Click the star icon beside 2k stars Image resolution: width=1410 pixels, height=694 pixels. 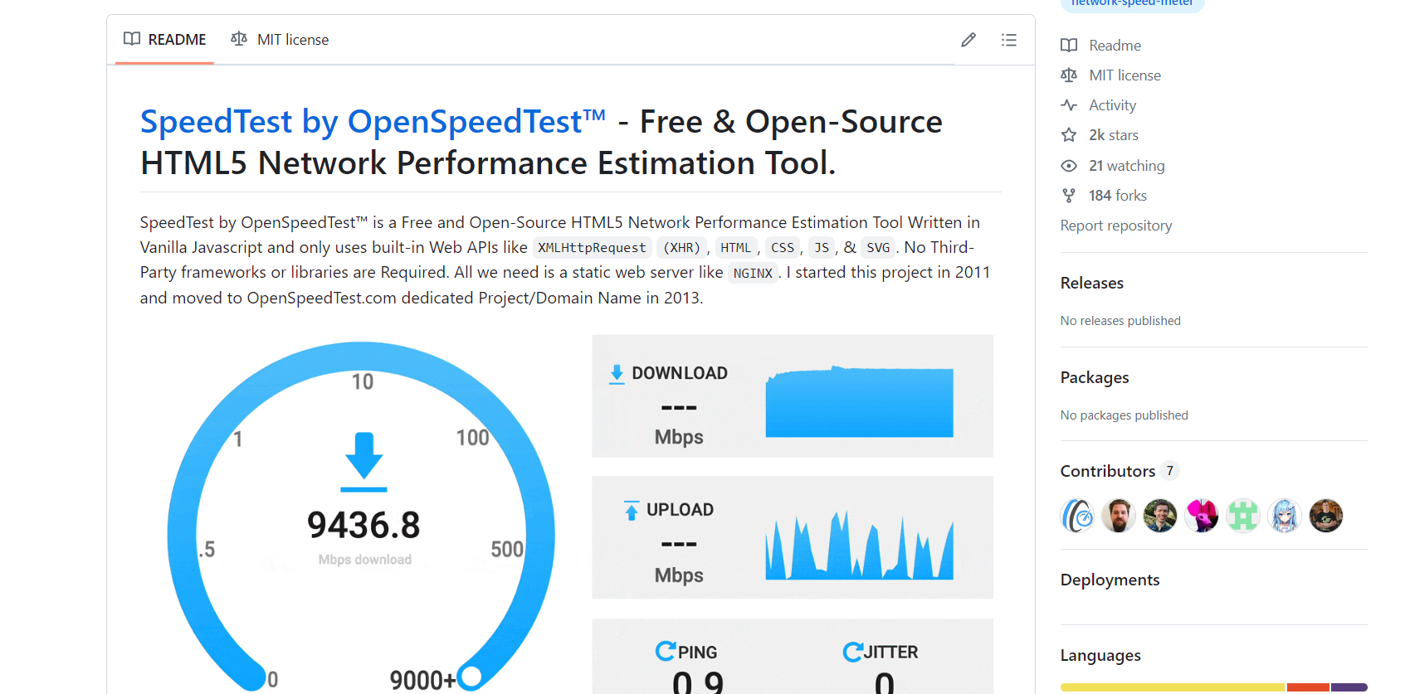coord(1069,135)
